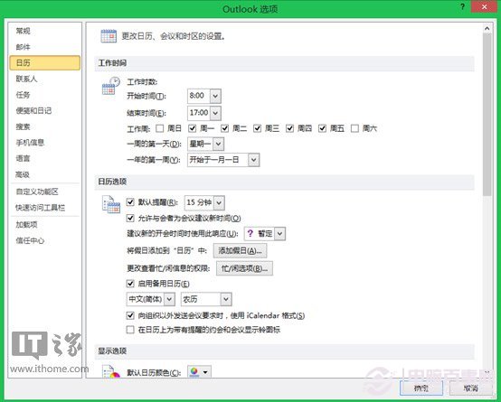Open the 开始时间 8:00 dropdown
The width and height of the screenshot is (501, 402).
[215, 96]
